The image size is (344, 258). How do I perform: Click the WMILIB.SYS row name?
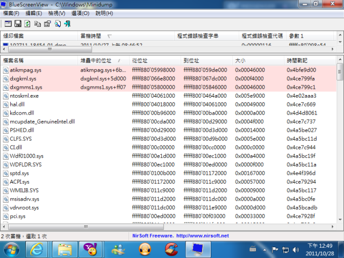pyautogui.click(x=24, y=190)
